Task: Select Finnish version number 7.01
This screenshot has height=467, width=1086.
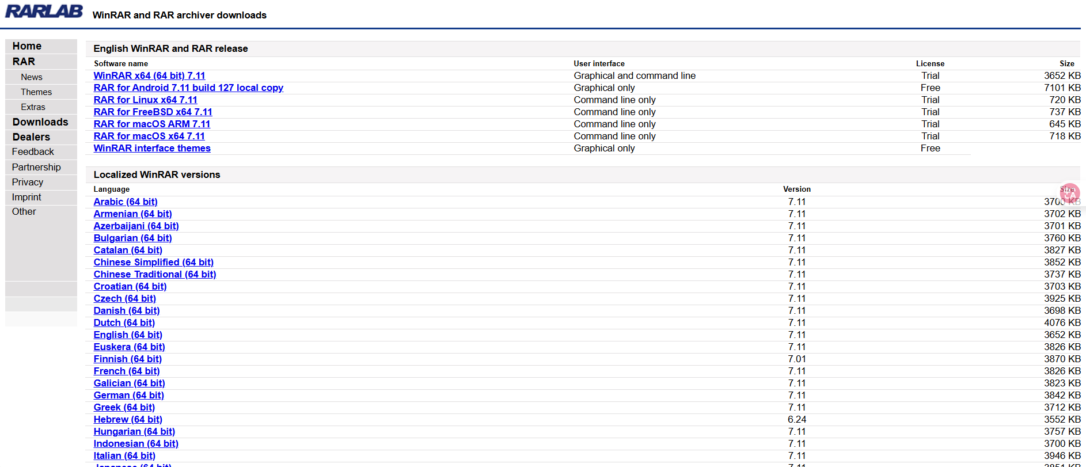Action: 797,359
